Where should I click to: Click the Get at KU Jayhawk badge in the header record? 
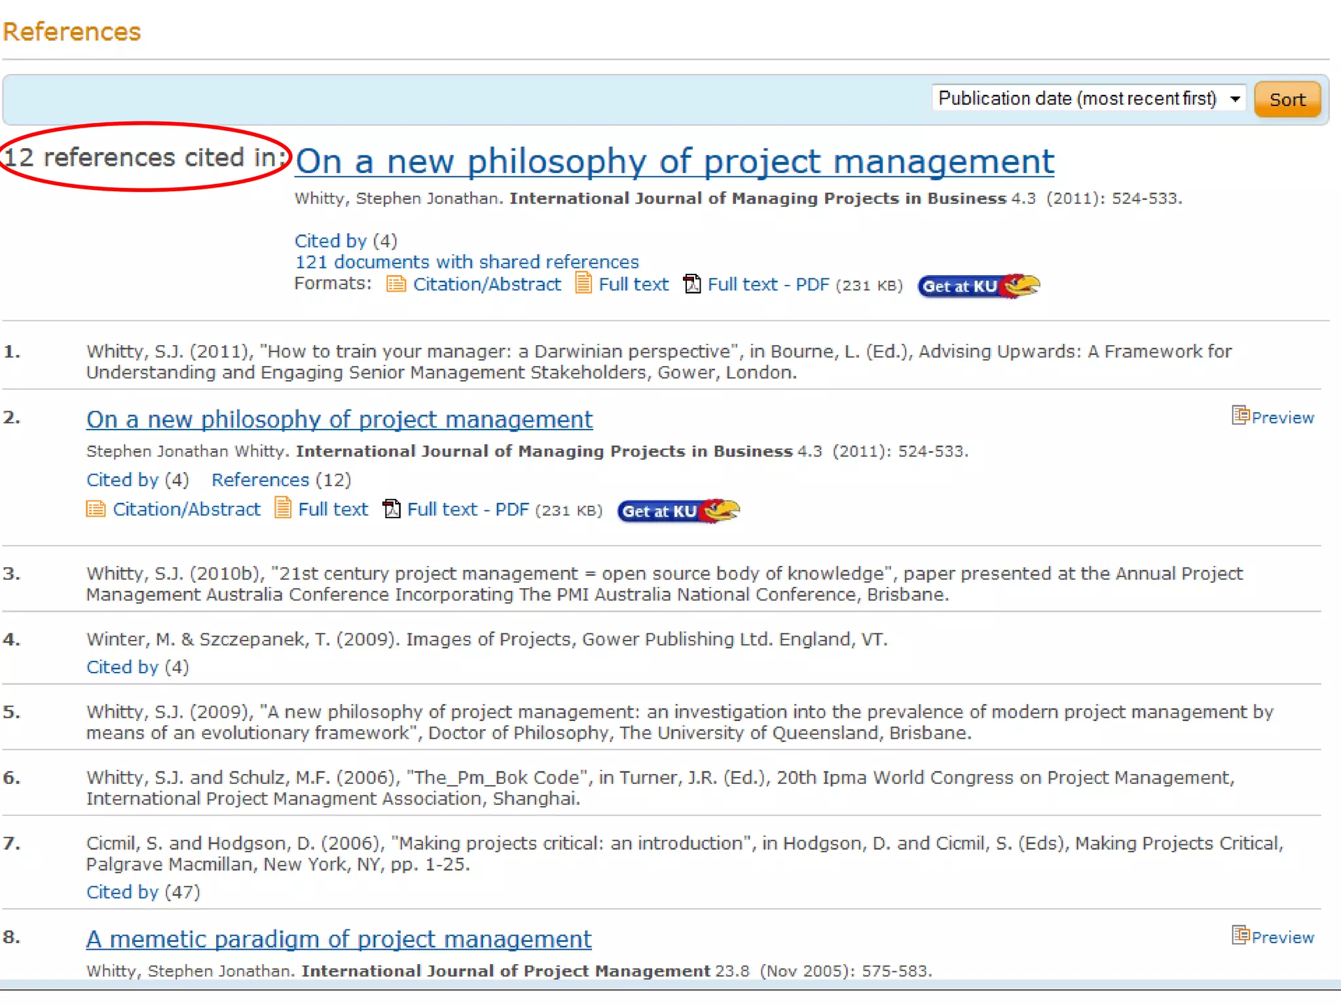(x=978, y=286)
